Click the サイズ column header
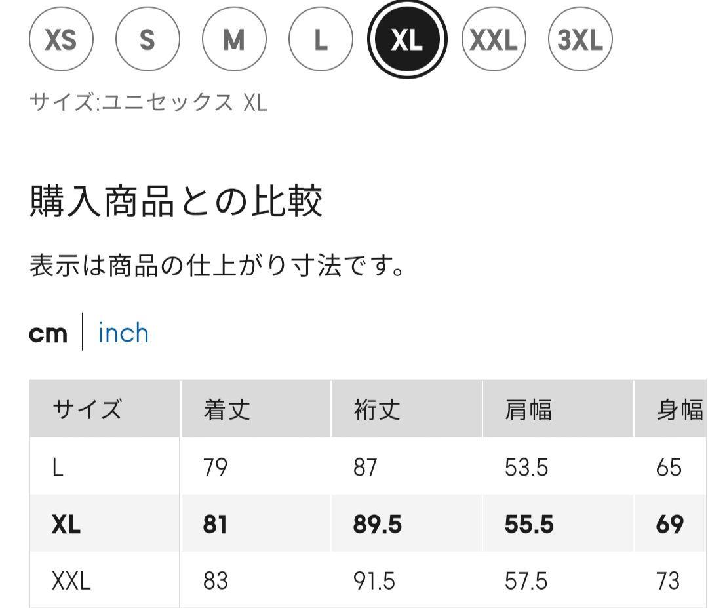Viewport: 708px width, 608px height. coord(87,410)
